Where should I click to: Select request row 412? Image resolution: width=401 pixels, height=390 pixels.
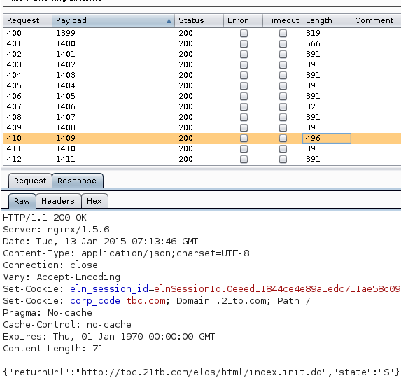[x=202, y=159]
